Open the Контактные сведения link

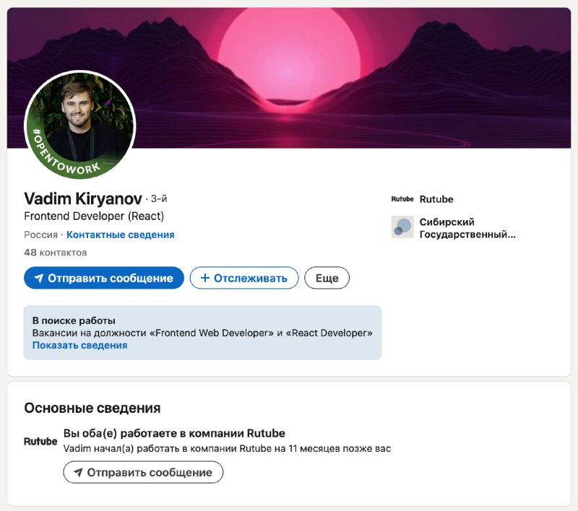(x=120, y=235)
